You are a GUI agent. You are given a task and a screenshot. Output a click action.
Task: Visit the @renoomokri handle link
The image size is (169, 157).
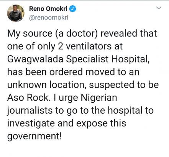pyautogui.click(x=49, y=18)
